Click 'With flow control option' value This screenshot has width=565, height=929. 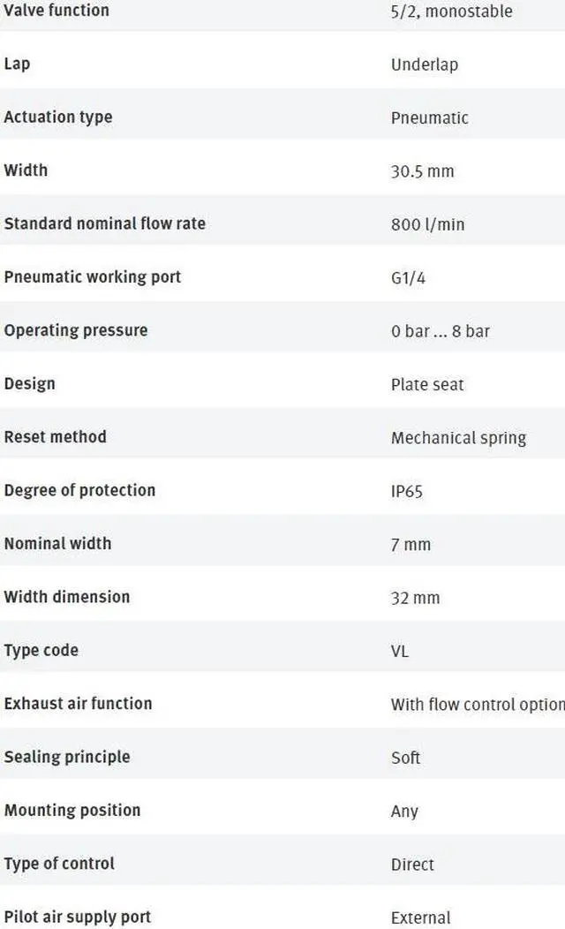click(478, 704)
